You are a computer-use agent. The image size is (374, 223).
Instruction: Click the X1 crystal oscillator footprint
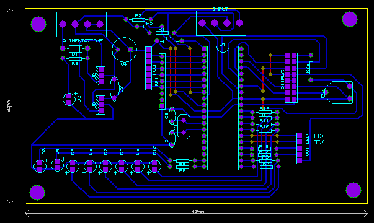click(184, 126)
